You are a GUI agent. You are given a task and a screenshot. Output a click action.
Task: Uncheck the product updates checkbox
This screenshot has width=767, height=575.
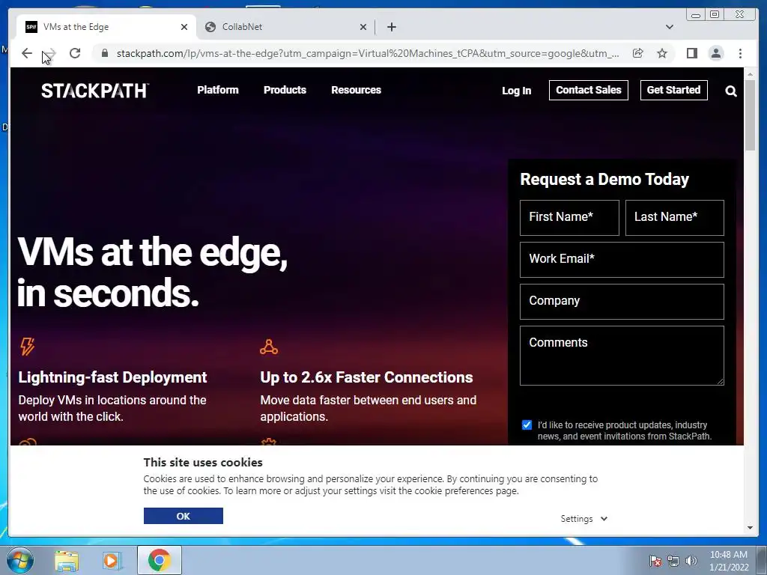point(527,425)
